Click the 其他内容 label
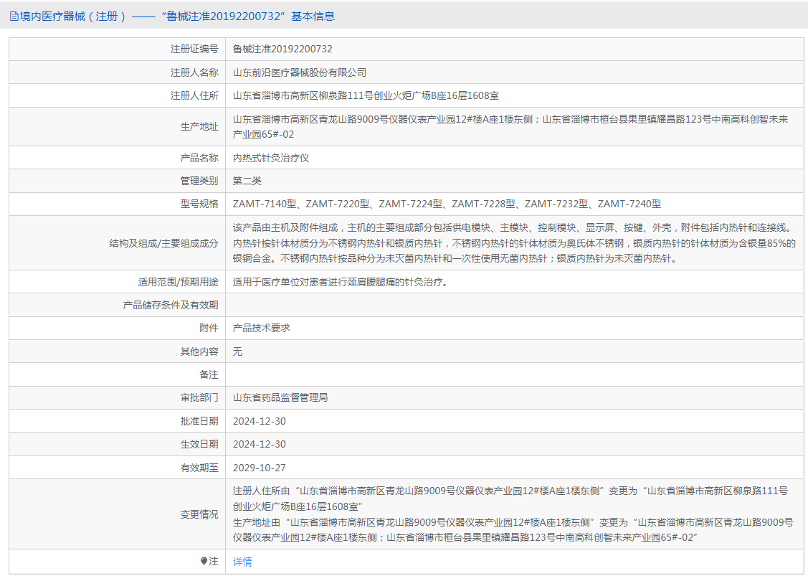The image size is (808, 576). tap(199, 351)
